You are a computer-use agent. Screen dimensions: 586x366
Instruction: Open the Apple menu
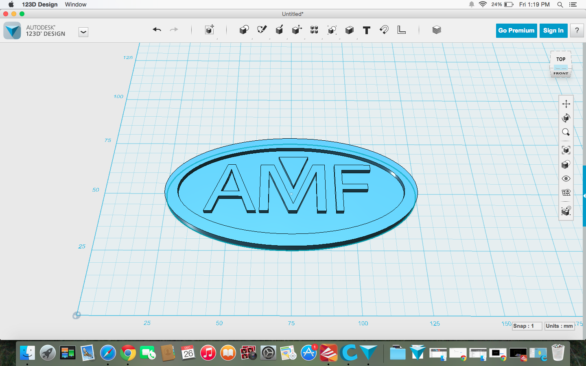(11, 4)
